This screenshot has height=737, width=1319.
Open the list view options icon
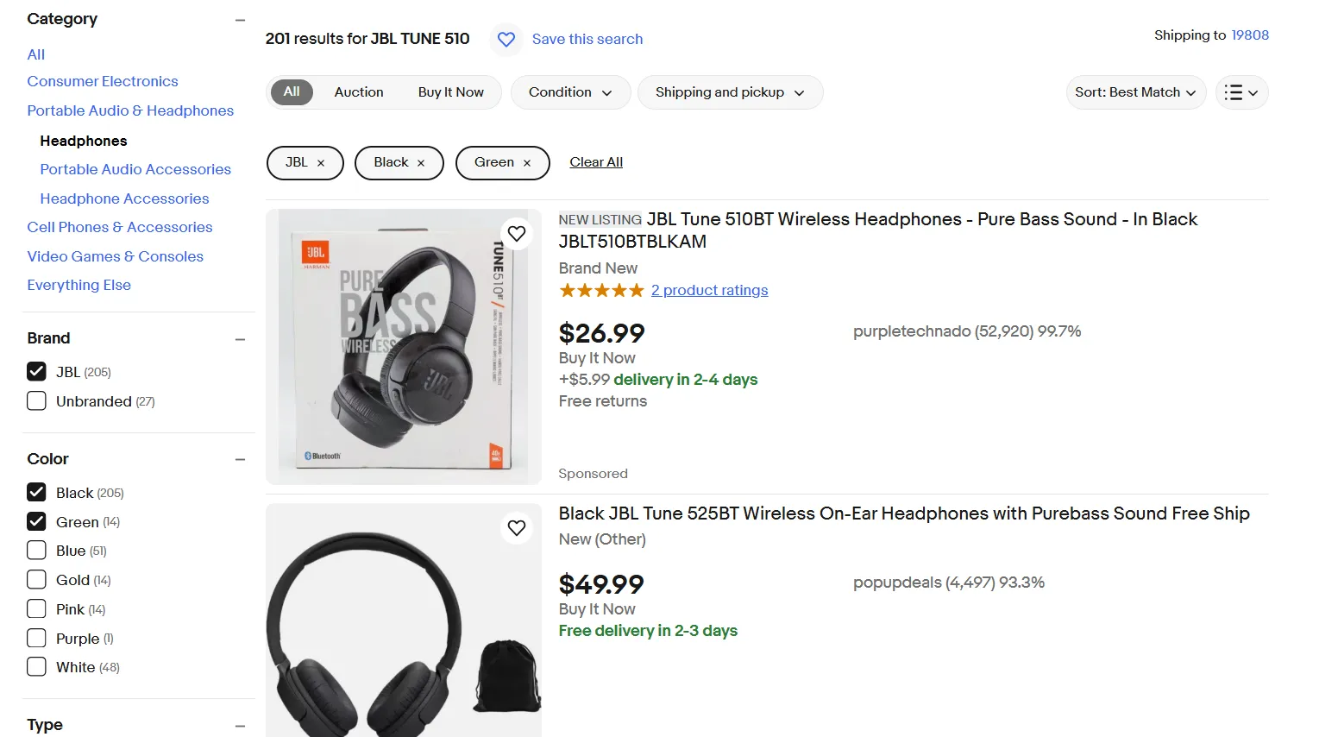click(x=1241, y=92)
